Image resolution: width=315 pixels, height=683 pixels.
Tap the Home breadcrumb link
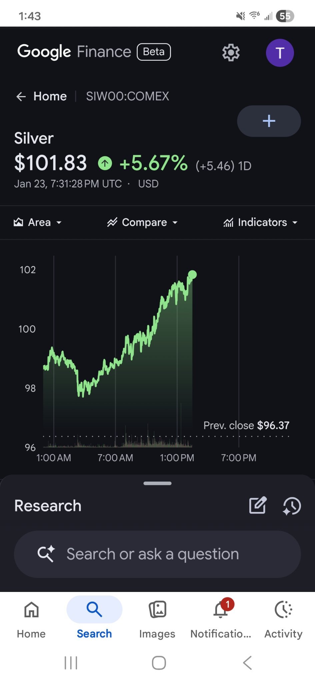point(50,96)
